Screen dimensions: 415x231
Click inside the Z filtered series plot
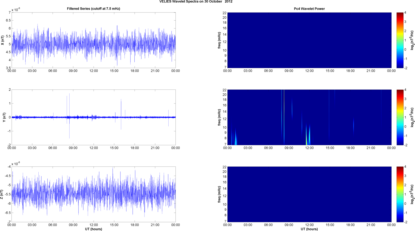[94, 194]
